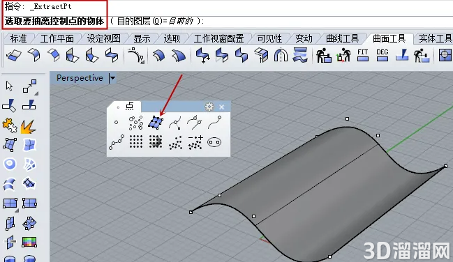
Task: Click the wavy blue stripes surface icon
Action: (x=300, y=55)
